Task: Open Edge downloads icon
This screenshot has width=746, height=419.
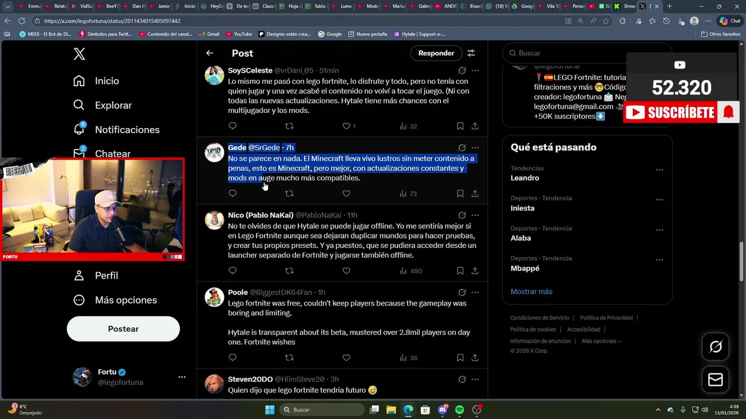Action: pyautogui.click(x=680, y=21)
